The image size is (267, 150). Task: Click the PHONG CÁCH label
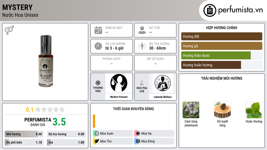coord(111,59)
